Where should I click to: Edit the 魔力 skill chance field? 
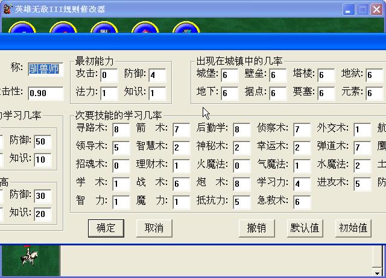point(182,202)
